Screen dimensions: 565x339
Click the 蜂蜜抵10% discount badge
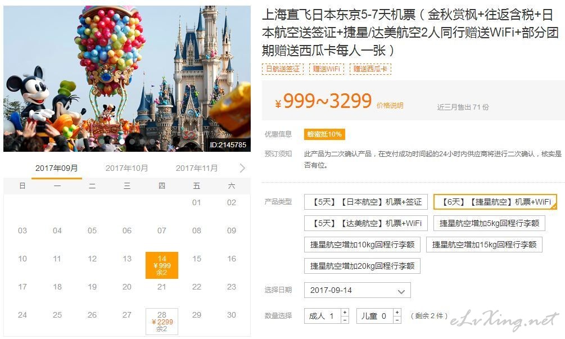pos(324,134)
